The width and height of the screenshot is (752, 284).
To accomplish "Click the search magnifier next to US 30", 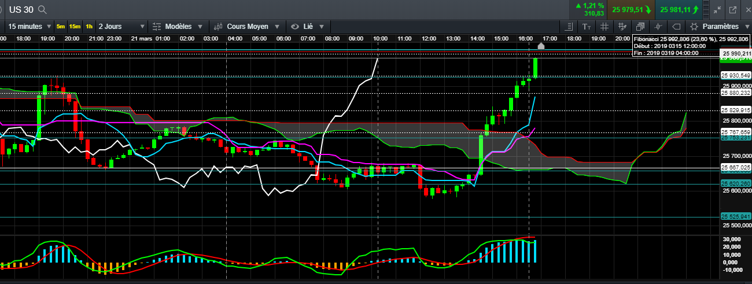I will coord(42,9).
